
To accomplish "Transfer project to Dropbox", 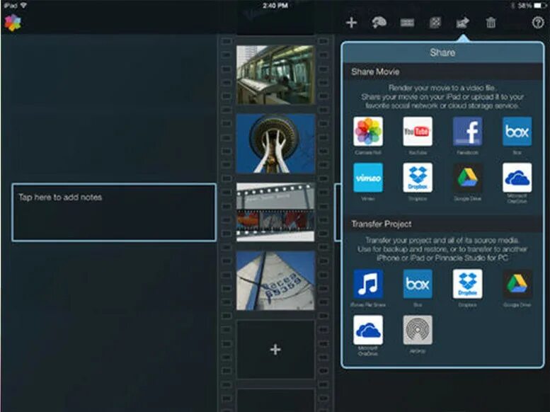I will click(467, 284).
